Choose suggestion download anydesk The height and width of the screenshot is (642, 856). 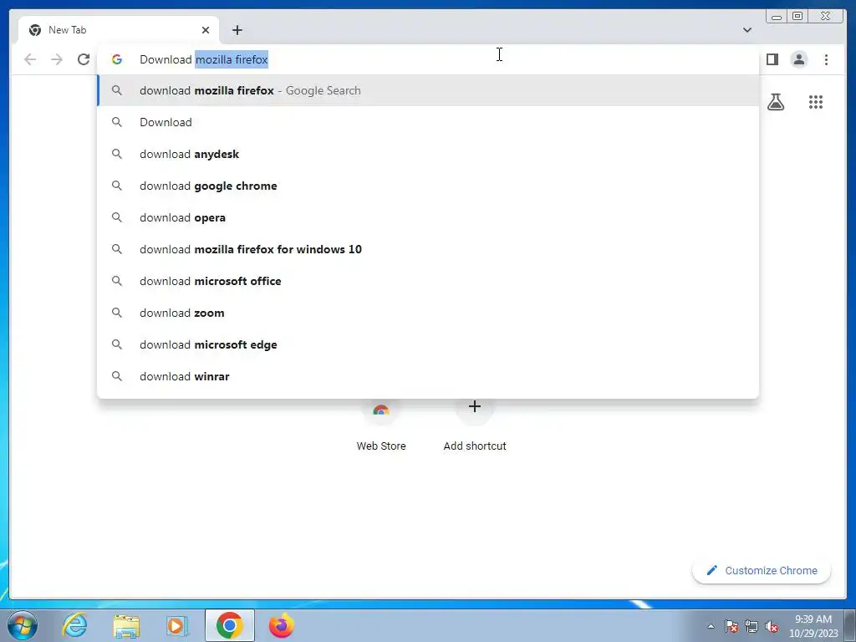[428, 154]
